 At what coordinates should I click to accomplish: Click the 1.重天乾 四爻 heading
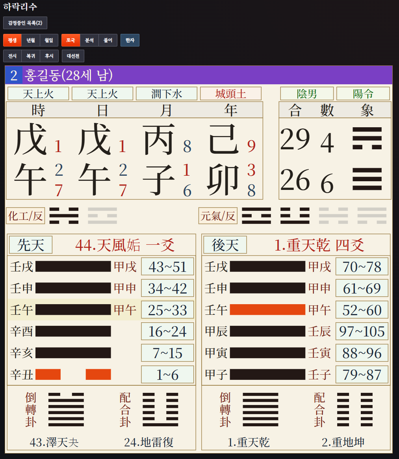[x=319, y=245]
